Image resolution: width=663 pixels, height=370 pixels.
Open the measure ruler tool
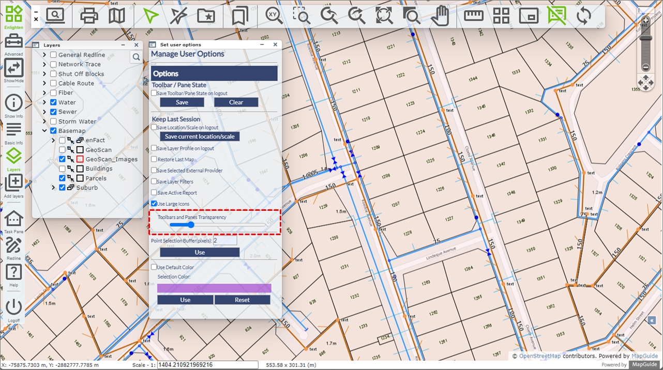pyautogui.click(x=473, y=16)
